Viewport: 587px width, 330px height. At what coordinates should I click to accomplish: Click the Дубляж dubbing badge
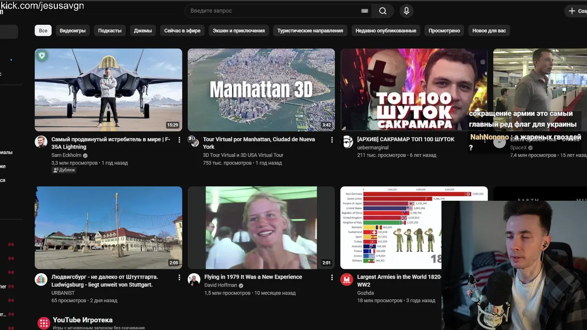pyautogui.click(x=64, y=170)
